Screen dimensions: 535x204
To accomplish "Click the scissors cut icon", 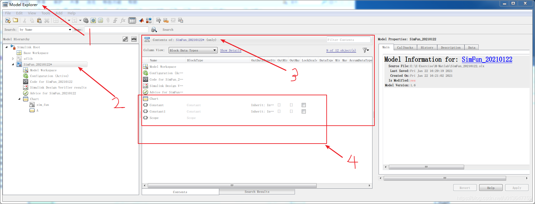I will (x=25, y=20).
